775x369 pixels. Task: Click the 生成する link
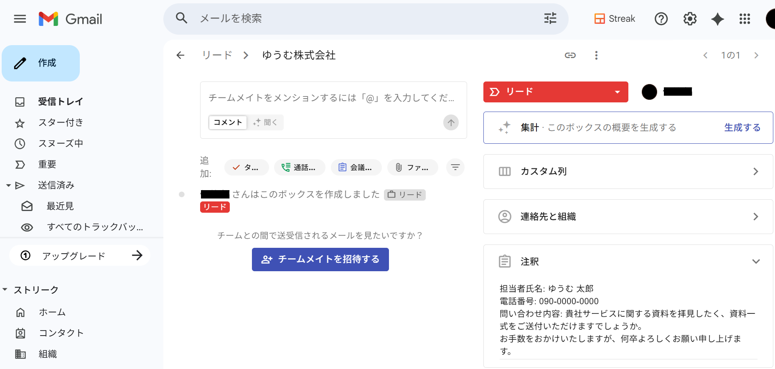point(742,127)
